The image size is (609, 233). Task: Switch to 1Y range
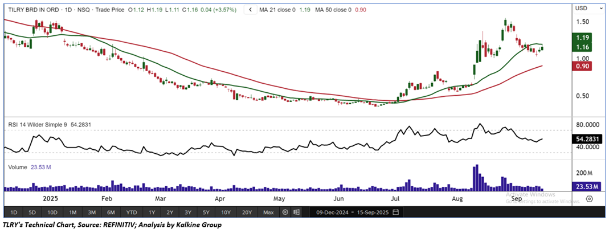152,212
